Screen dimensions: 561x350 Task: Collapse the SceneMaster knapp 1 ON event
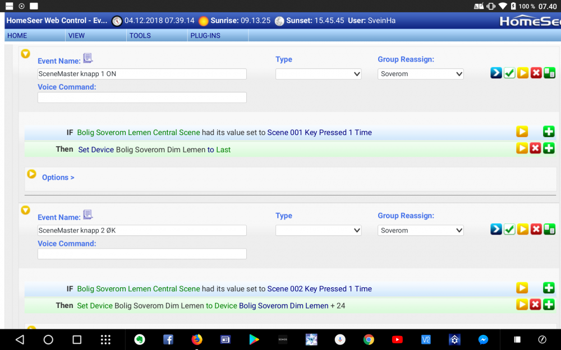pos(25,54)
